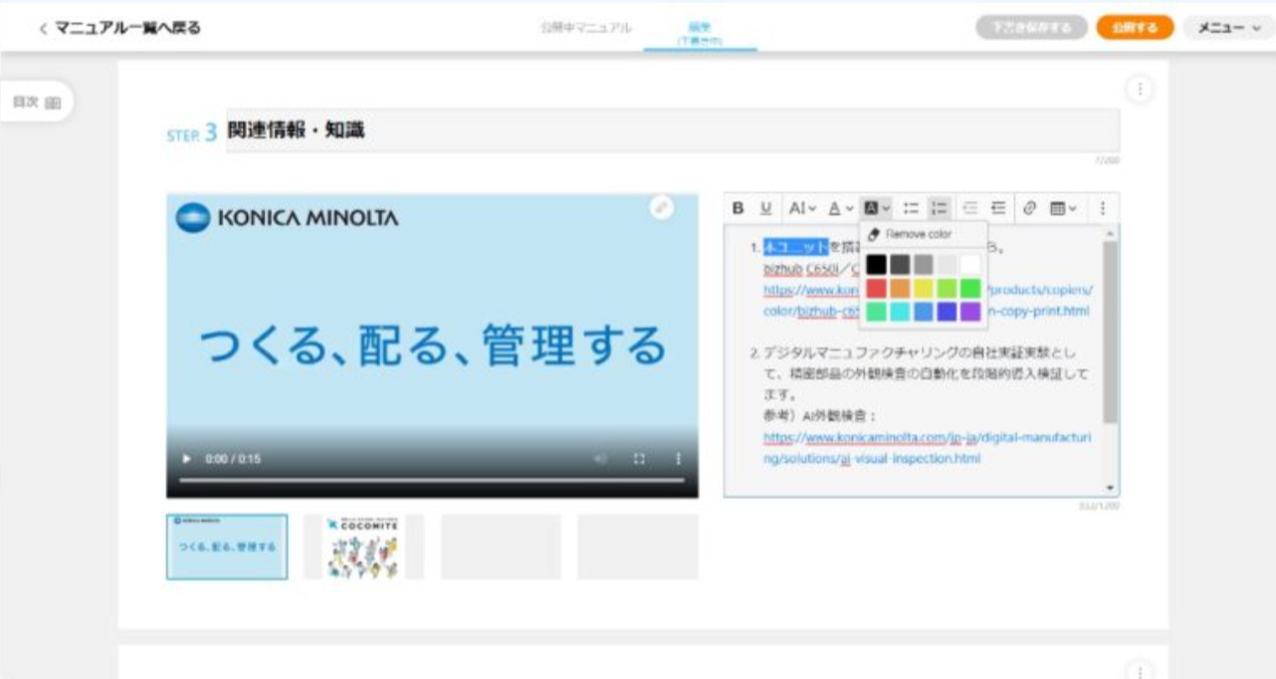Pick the white color swatch
This screenshot has width=1276, height=679.
pos(970,265)
